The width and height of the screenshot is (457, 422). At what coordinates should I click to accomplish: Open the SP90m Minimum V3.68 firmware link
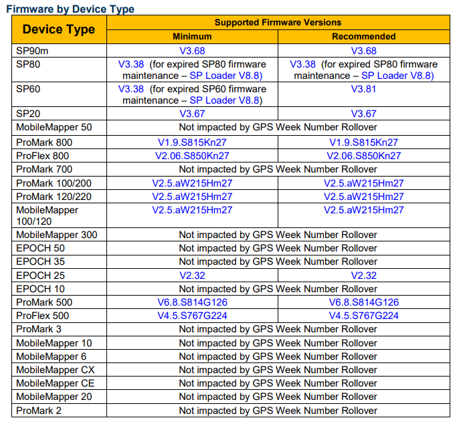[192, 51]
